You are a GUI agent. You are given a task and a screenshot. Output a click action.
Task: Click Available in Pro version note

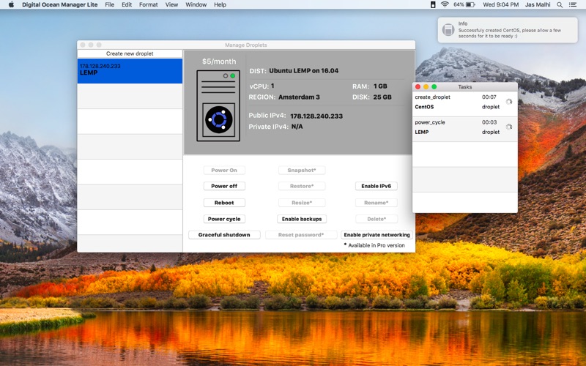pyautogui.click(x=374, y=245)
